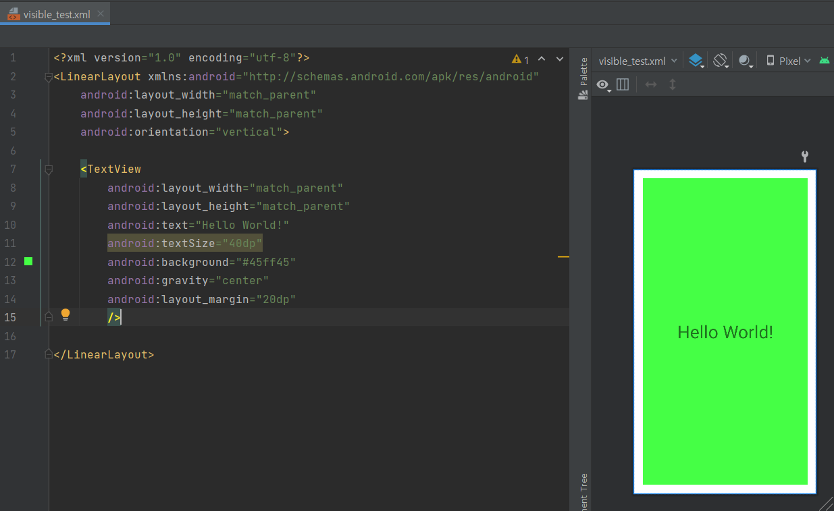
Task: Click the expand vertically icon
Action: click(x=673, y=84)
